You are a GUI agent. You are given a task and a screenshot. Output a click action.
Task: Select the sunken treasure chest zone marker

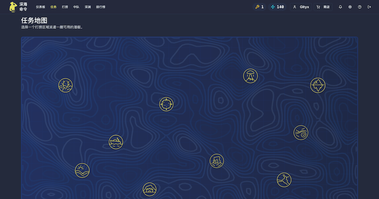[149, 189]
